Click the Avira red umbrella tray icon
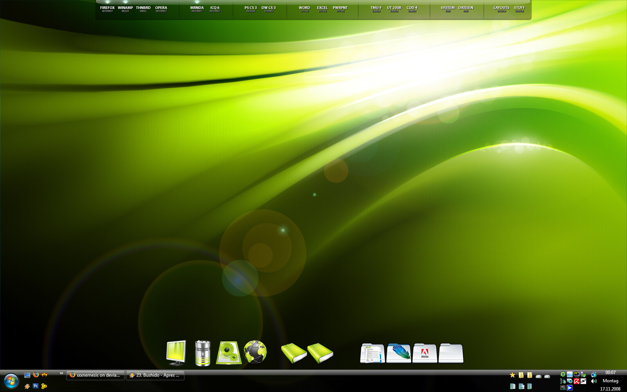 pyautogui.click(x=577, y=381)
